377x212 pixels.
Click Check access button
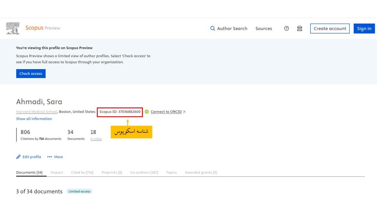[31, 74]
